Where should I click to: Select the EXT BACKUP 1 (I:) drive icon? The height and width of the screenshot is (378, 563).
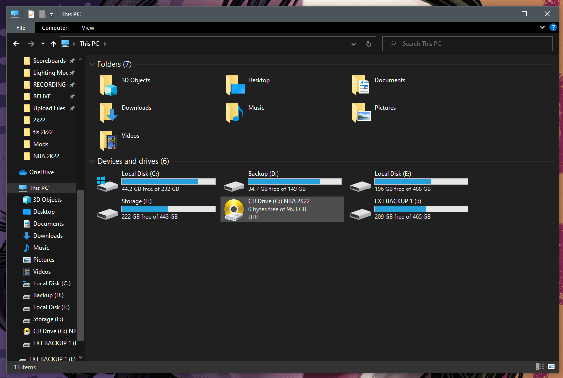pyautogui.click(x=360, y=214)
